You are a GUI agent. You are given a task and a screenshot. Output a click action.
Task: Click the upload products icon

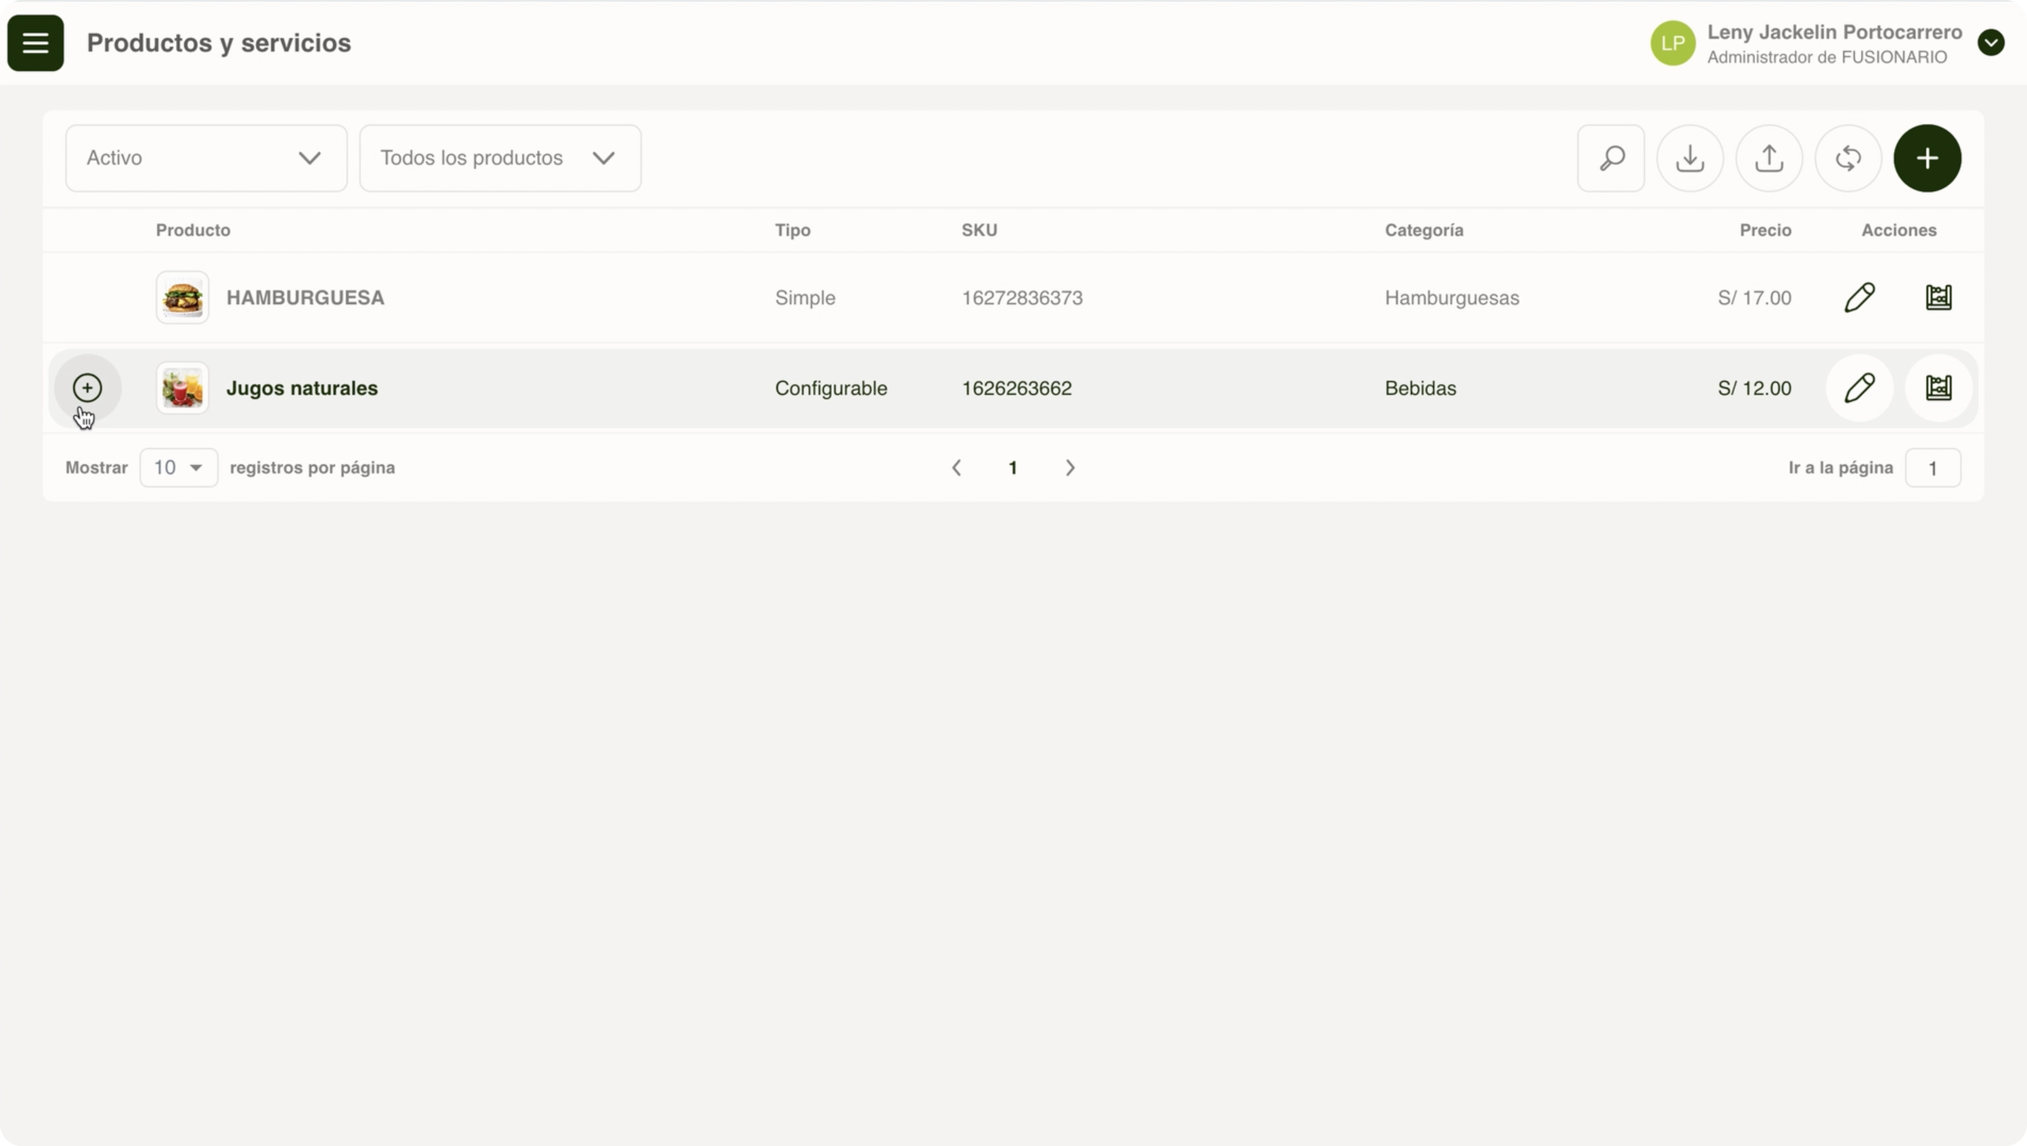click(1769, 158)
